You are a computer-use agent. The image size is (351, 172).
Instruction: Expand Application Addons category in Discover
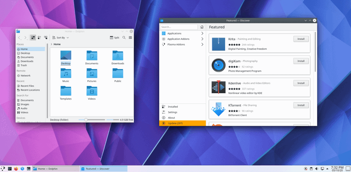click(183, 39)
